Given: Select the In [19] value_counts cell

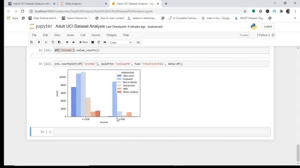Looking at the screenshot, I should coord(161,50).
